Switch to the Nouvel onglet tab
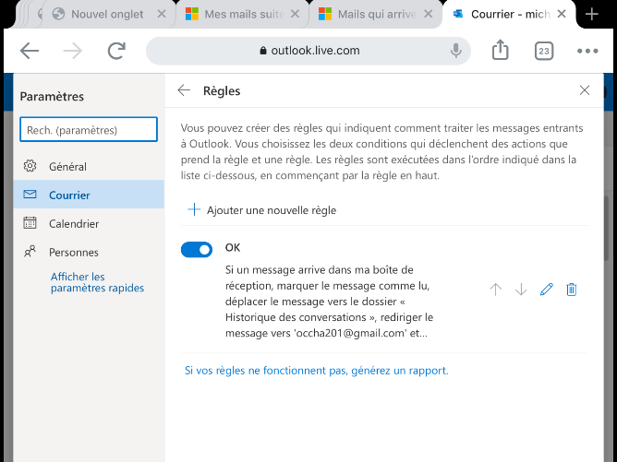Viewport: 617px width, 462px height. click(x=107, y=14)
